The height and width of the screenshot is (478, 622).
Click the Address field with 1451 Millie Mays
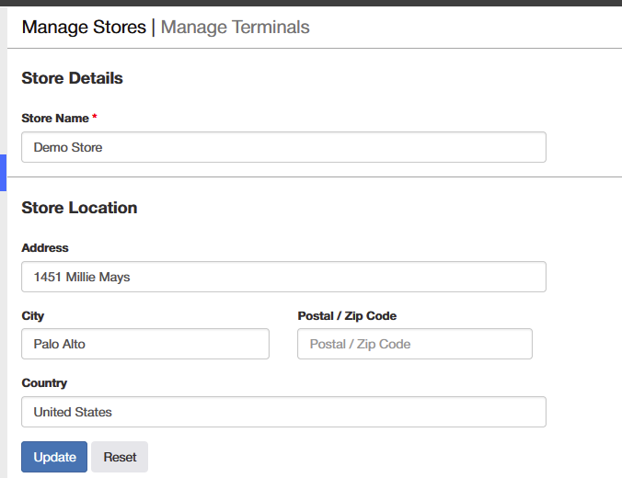pyautogui.click(x=283, y=277)
